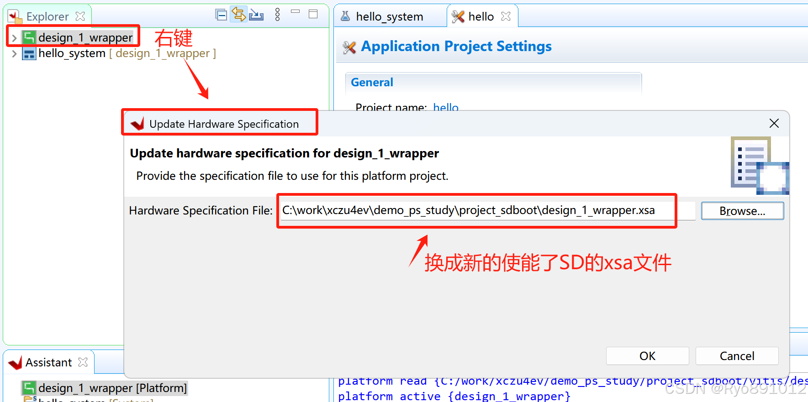The height and width of the screenshot is (402, 808).
Task: Click the Collapse All icon in Explorer
Action: pyautogui.click(x=221, y=15)
